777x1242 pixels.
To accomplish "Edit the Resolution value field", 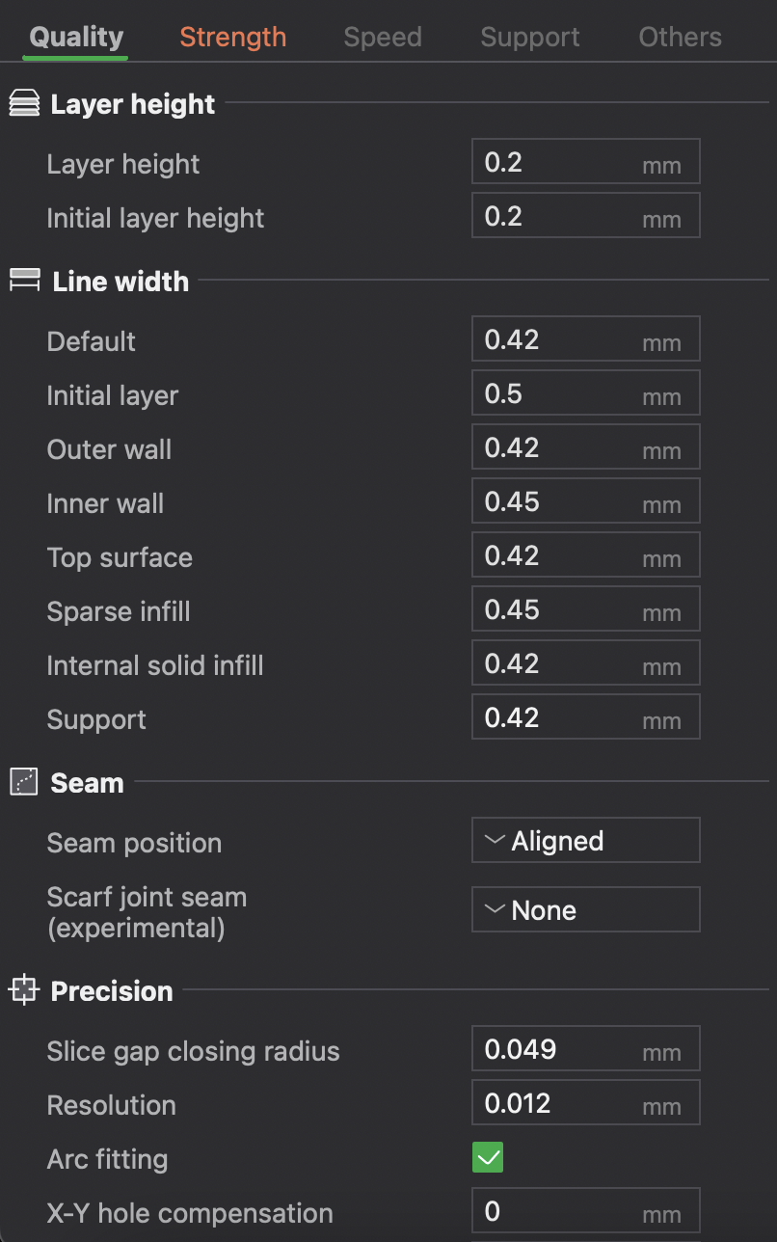I will point(559,1103).
